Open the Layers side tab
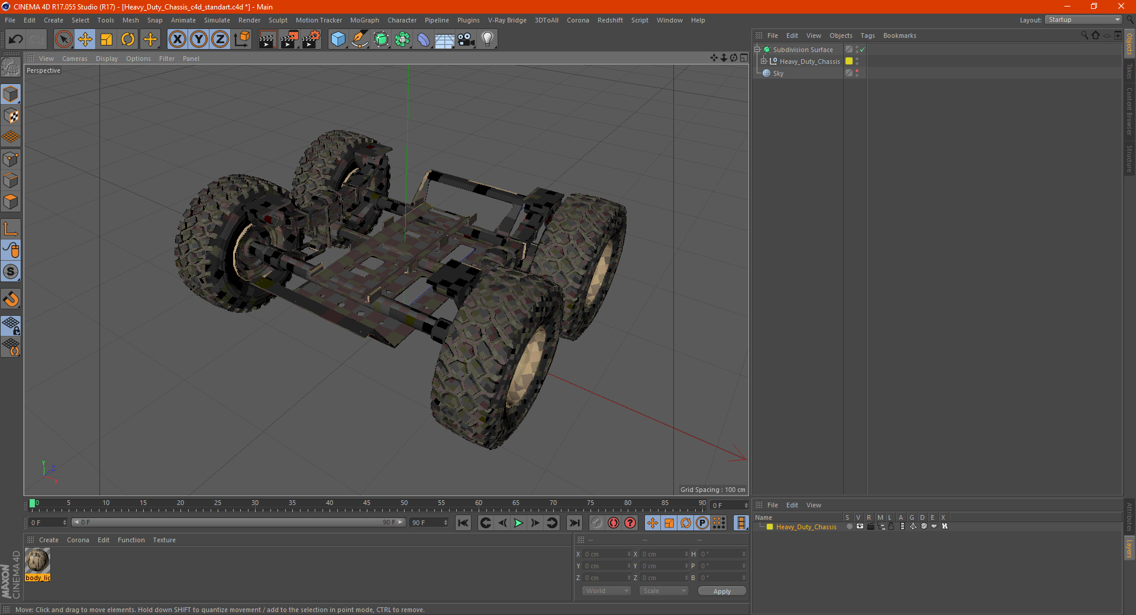The width and height of the screenshot is (1136, 615). (1129, 548)
